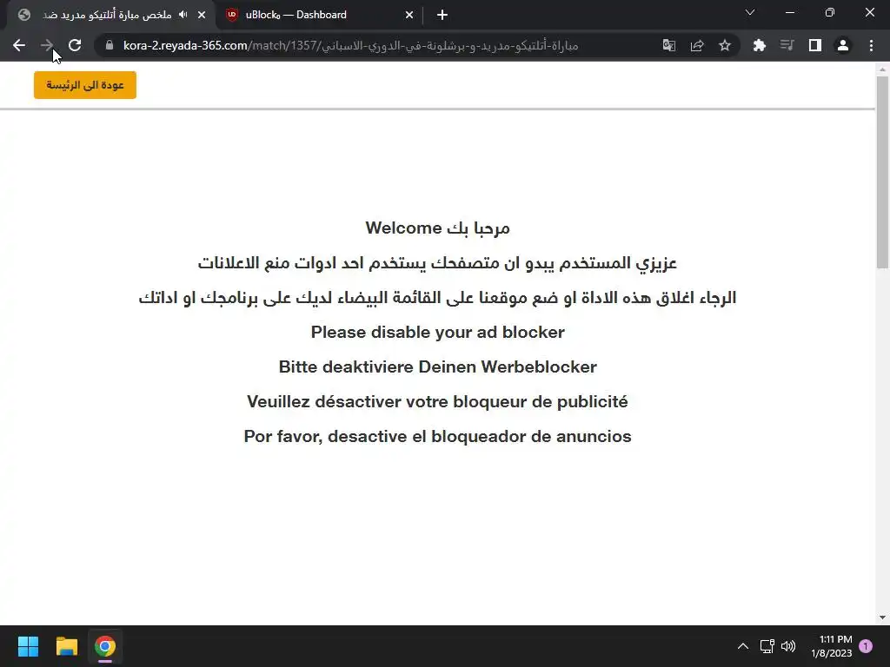Image resolution: width=890 pixels, height=667 pixels.
Task: Open the Chrome profile menu
Action: (843, 45)
